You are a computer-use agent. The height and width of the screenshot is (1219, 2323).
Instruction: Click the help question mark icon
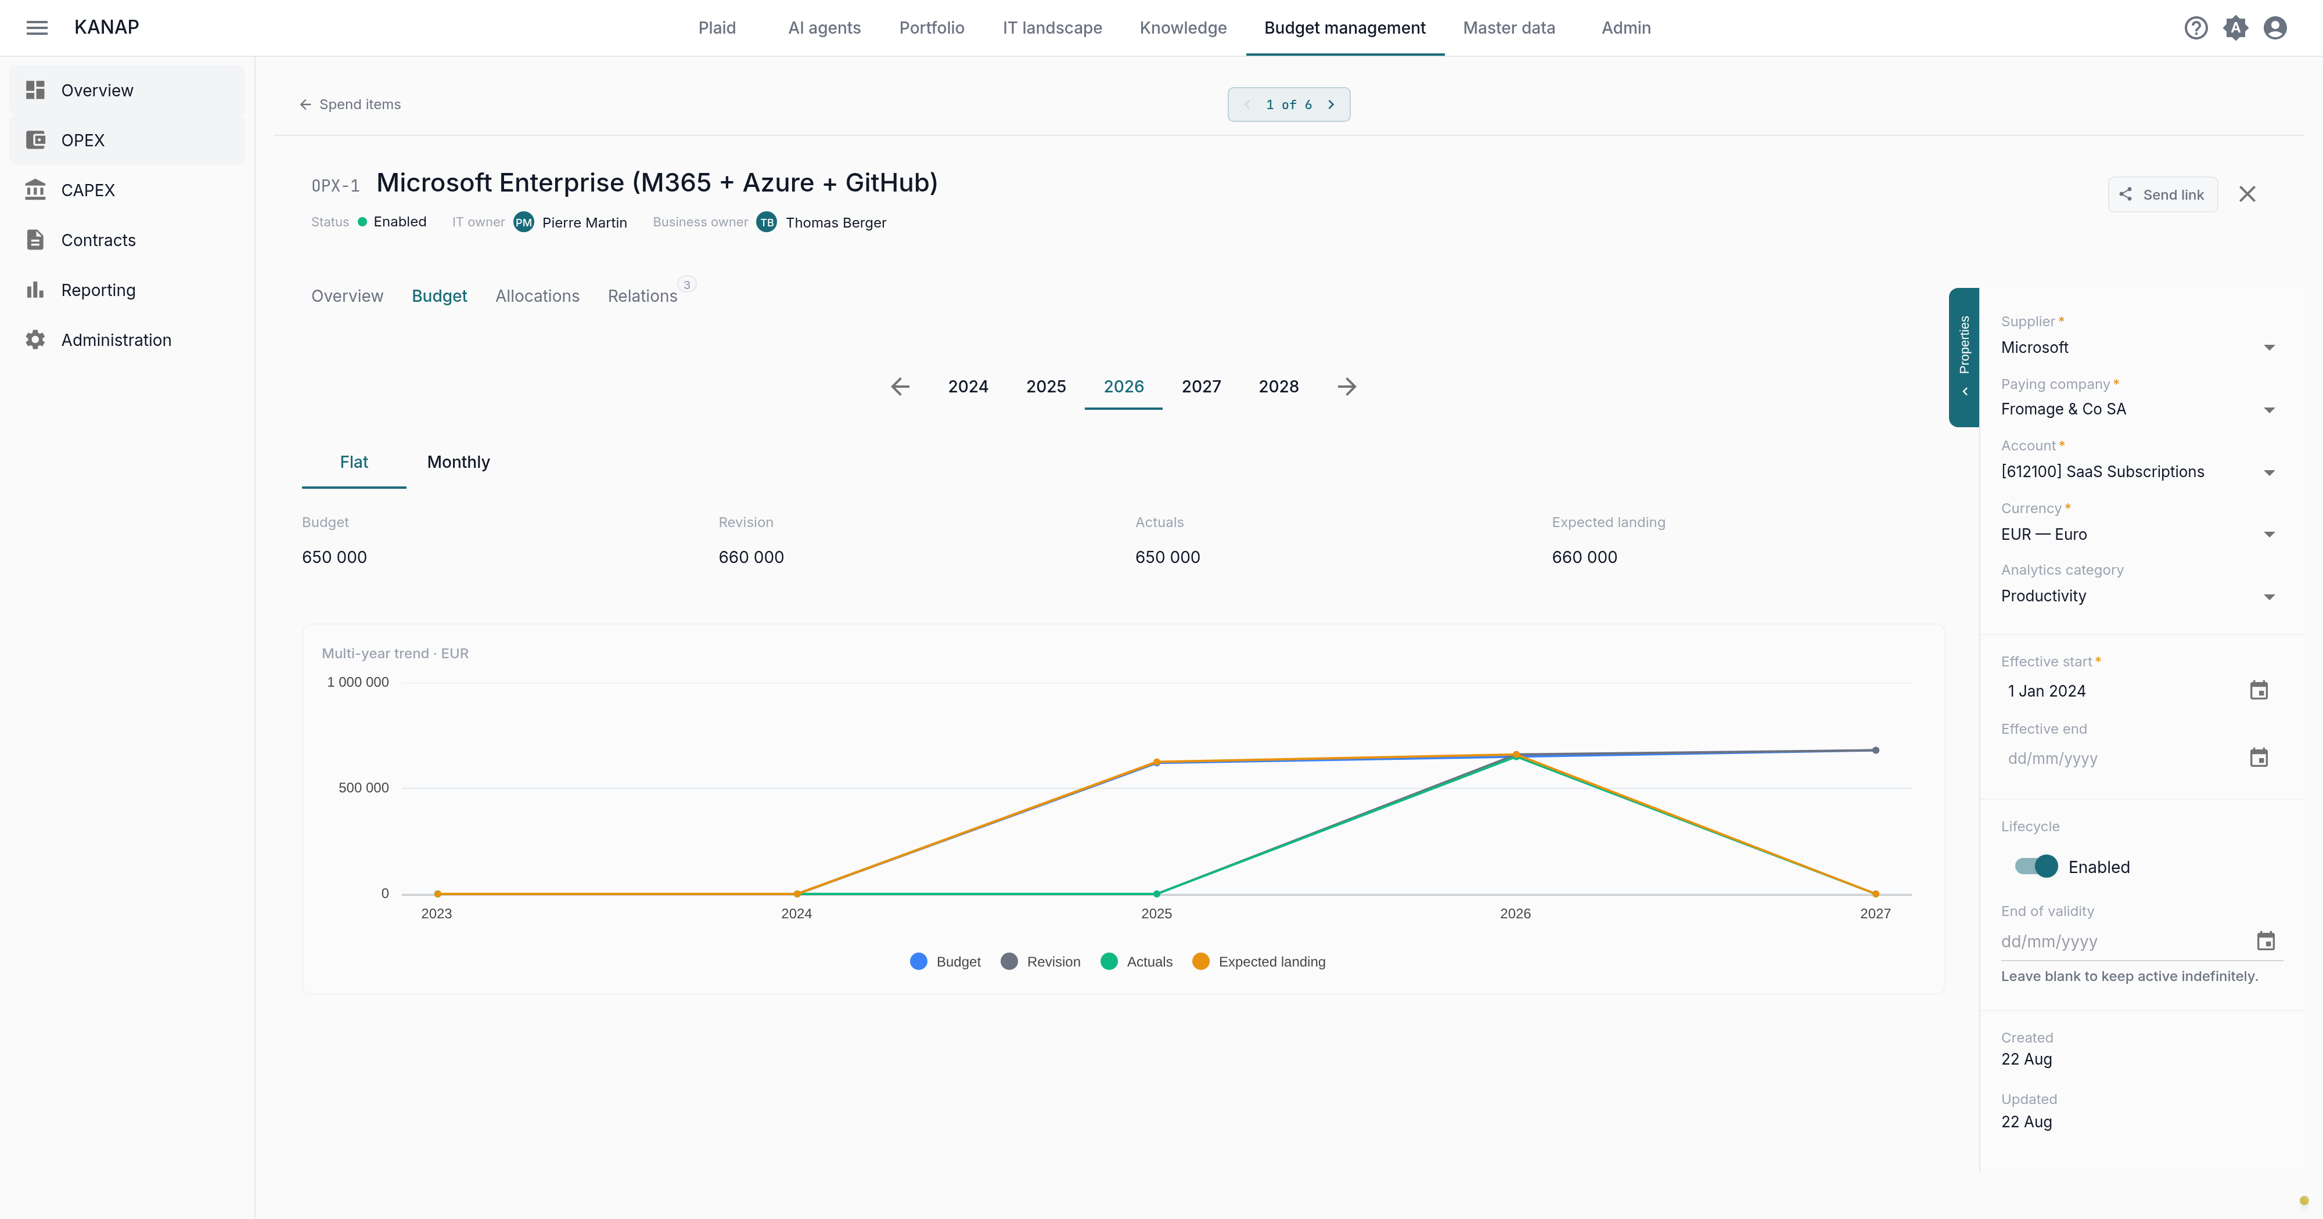[x=2196, y=28]
